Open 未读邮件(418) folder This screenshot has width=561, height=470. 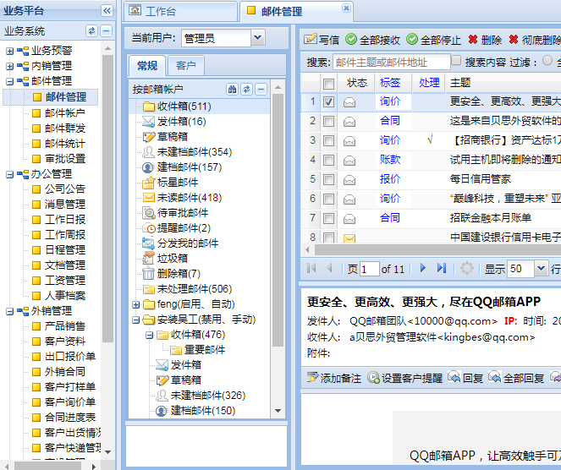189,197
